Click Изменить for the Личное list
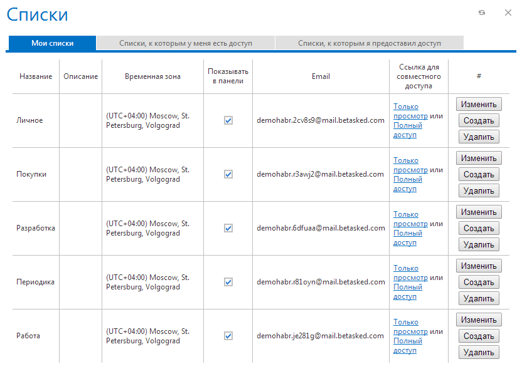522x369 pixels. [479, 105]
